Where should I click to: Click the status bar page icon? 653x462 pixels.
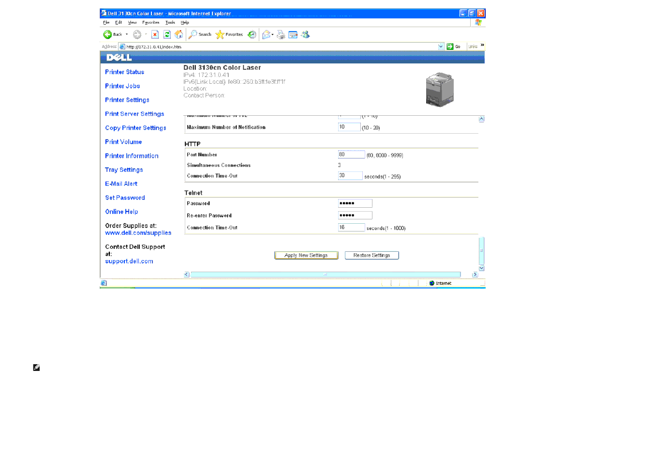[104, 283]
